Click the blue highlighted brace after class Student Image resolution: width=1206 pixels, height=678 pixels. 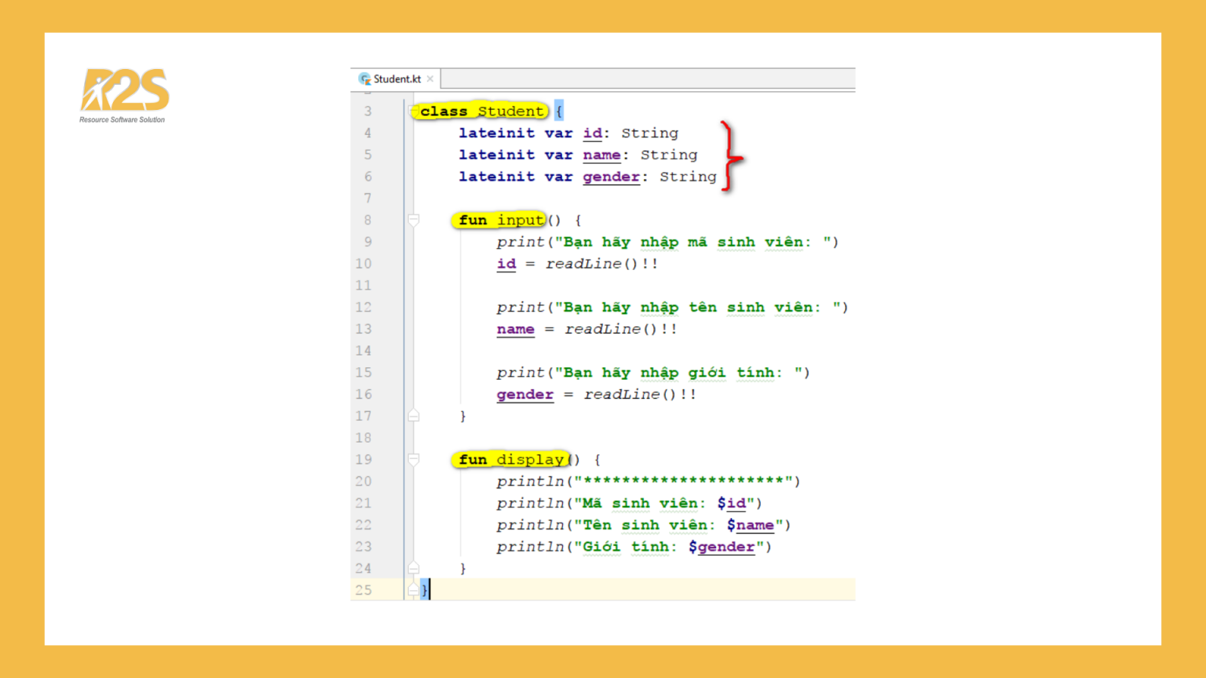(559, 111)
